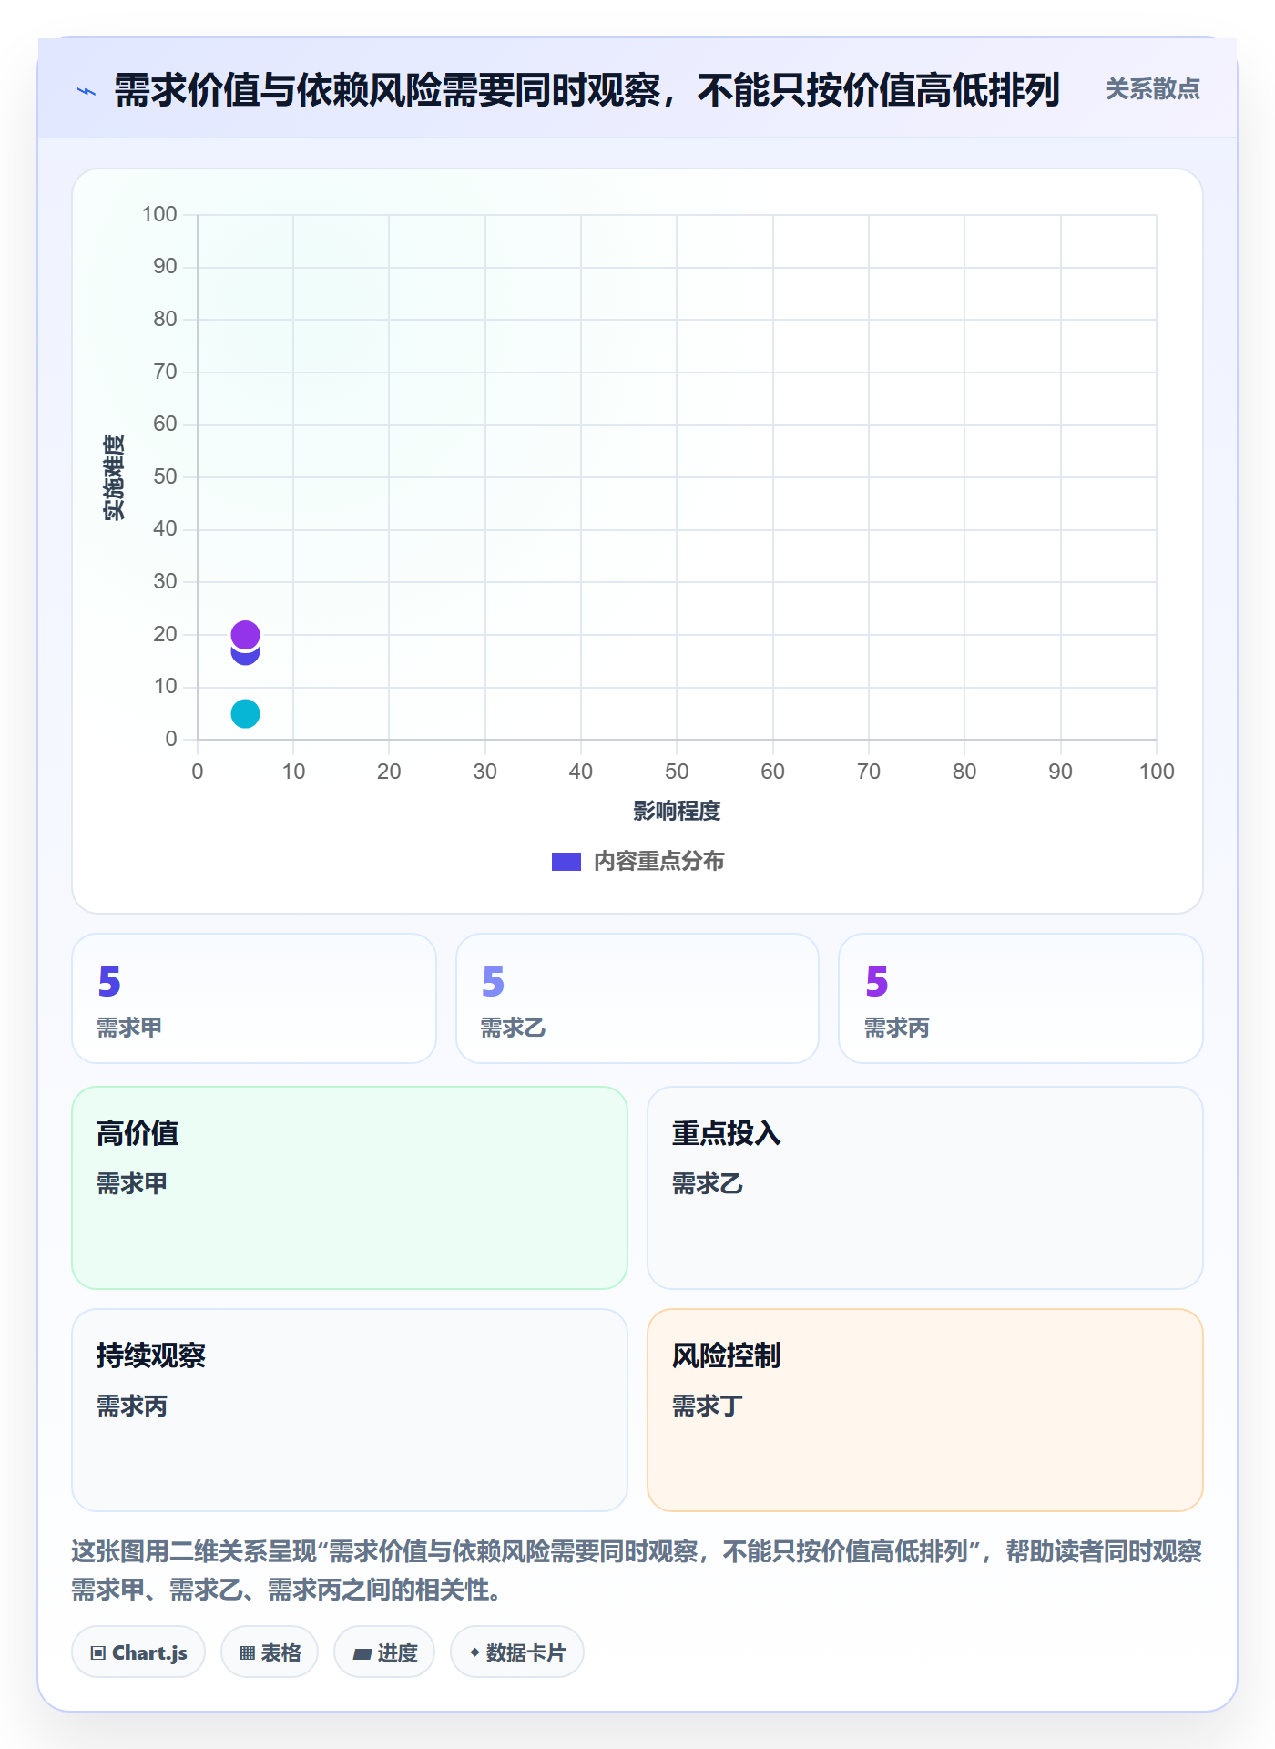Image resolution: width=1275 pixels, height=1749 pixels.
Task: Click the purple scatter point near 20
Action: coord(245,634)
